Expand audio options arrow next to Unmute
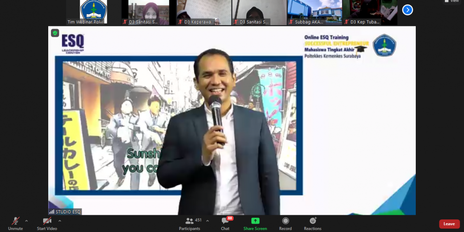 (x=26, y=221)
